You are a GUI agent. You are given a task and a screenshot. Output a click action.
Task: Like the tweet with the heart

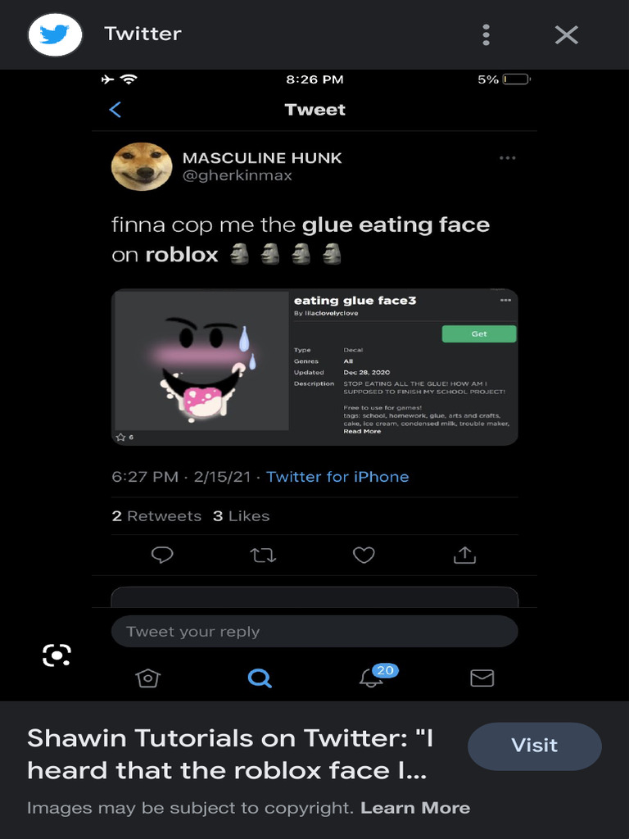click(364, 556)
